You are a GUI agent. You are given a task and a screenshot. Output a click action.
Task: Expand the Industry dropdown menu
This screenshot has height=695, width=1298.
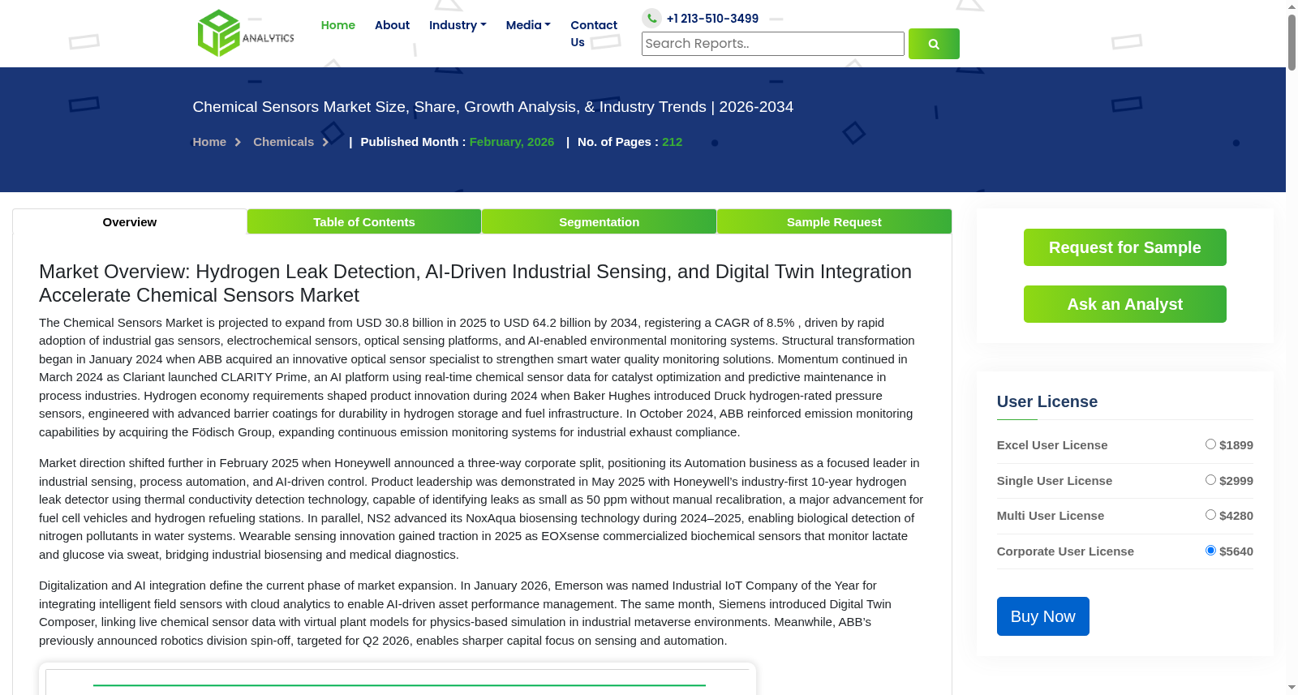tap(458, 25)
